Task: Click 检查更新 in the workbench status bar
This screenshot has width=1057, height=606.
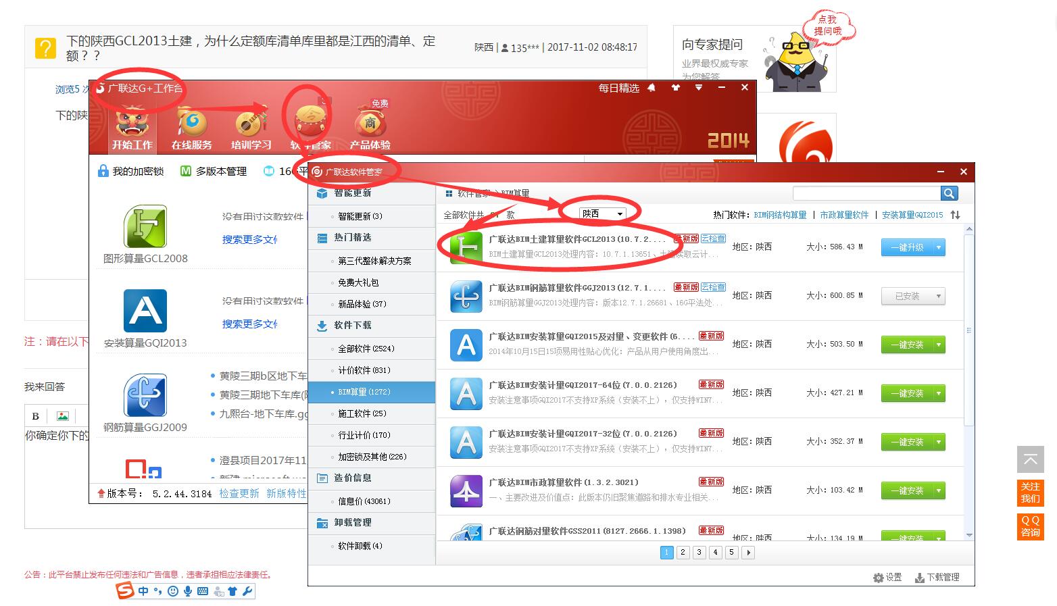Action: [x=239, y=494]
